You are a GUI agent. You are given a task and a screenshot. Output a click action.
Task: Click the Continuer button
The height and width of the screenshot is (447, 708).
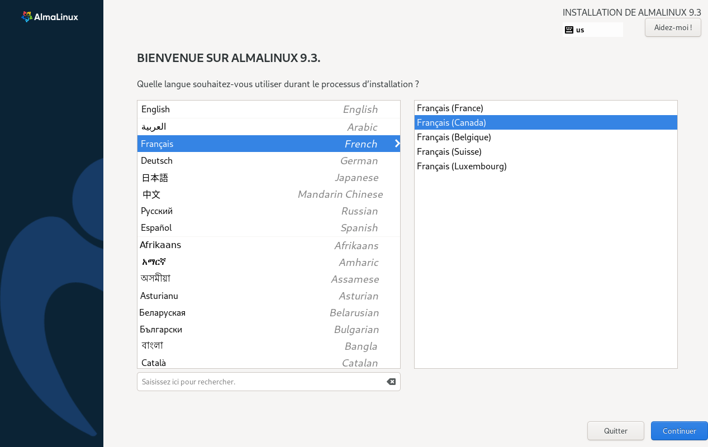679,431
